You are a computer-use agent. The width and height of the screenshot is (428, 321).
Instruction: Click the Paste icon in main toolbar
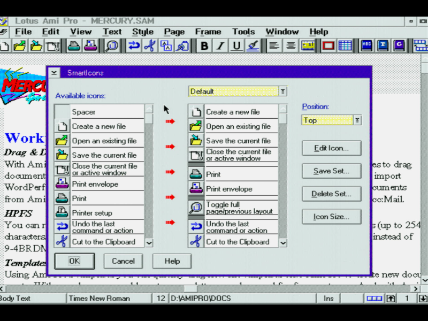pos(182,46)
